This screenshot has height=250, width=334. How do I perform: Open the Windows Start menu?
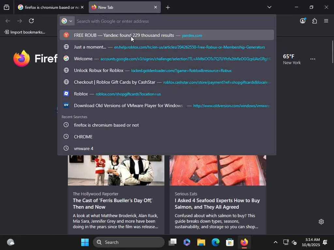click(x=85, y=242)
